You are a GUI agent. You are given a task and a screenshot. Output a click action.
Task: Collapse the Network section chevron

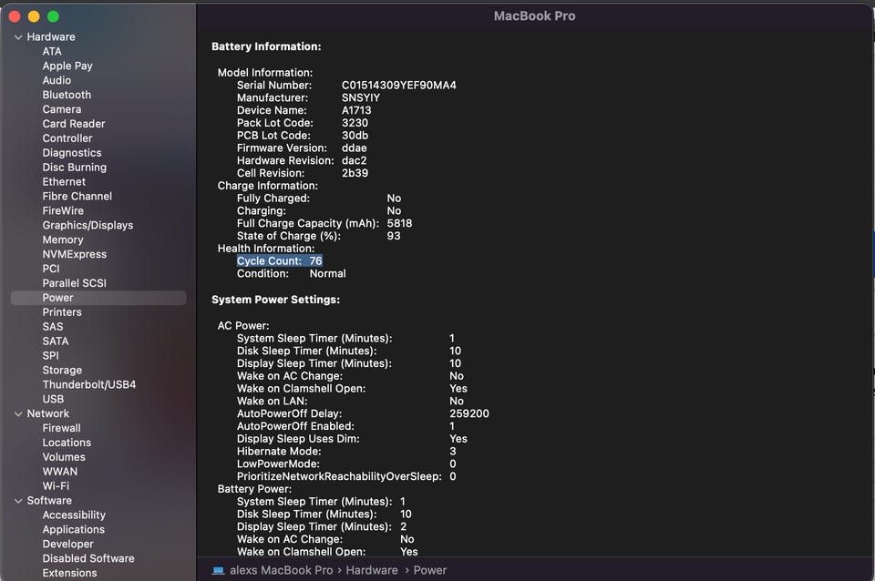(18, 414)
